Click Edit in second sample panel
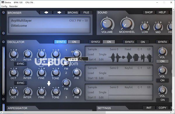Screen dimensions: 175x114 pos(101,78)
